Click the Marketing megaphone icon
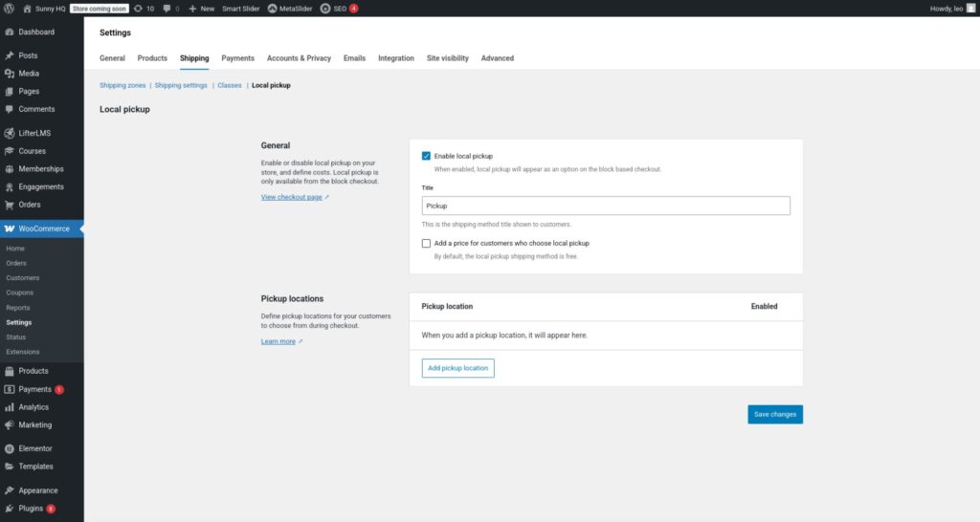This screenshot has width=980, height=522. click(10, 425)
